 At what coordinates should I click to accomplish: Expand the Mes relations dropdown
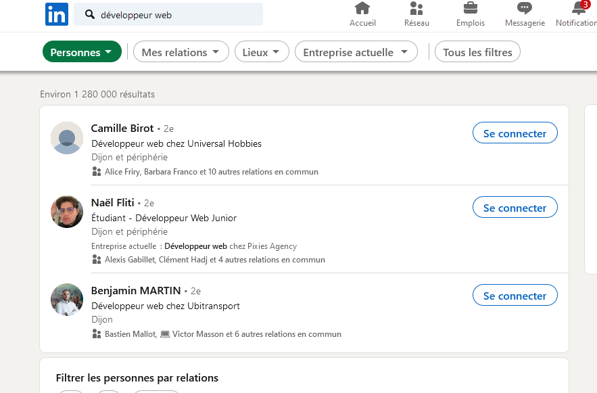181,52
